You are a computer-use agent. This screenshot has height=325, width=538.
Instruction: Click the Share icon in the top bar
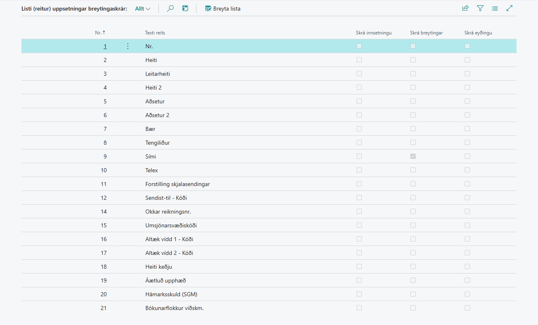[x=465, y=8]
